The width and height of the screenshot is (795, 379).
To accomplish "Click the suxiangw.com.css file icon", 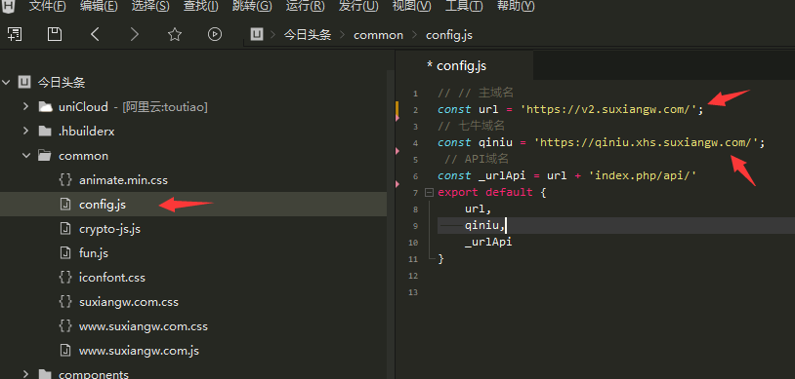I will [65, 302].
